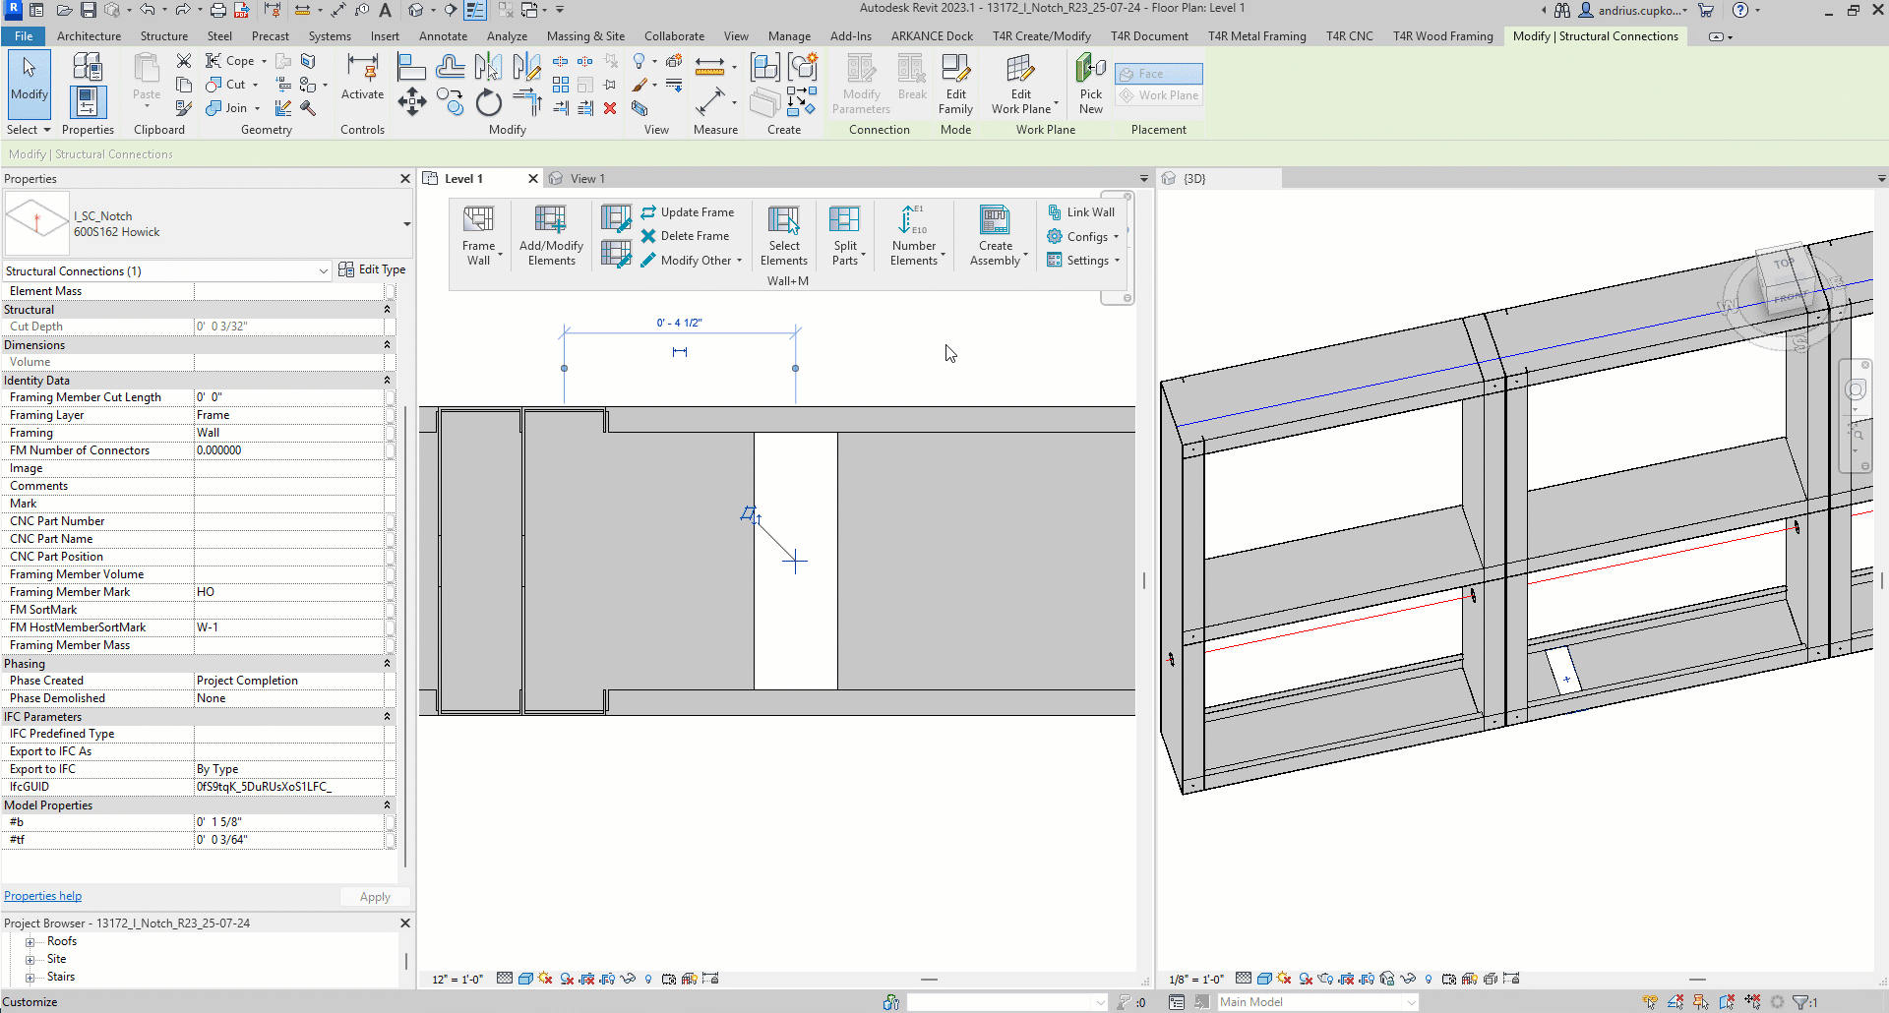The image size is (1889, 1013).
Task: Click the Frame Wall tool icon
Action: click(x=478, y=219)
